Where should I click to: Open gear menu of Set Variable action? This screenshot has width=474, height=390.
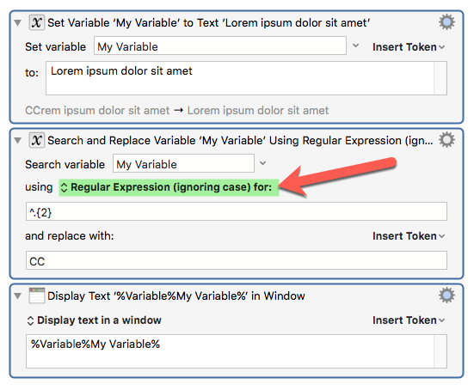pos(446,22)
